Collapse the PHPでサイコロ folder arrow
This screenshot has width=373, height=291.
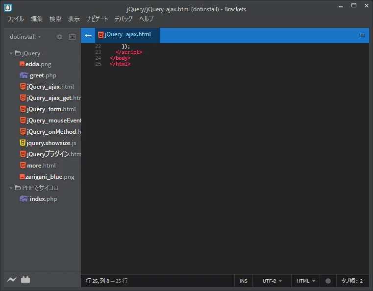coord(11,188)
